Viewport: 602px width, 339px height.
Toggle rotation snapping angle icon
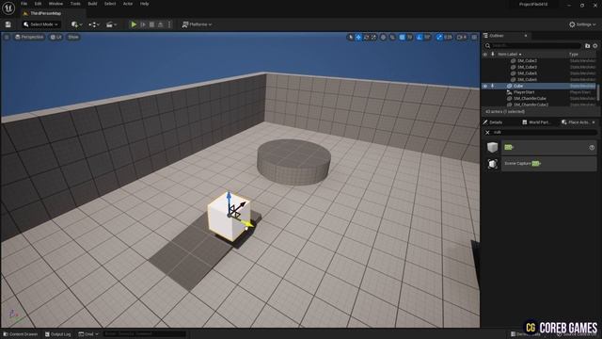point(420,38)
